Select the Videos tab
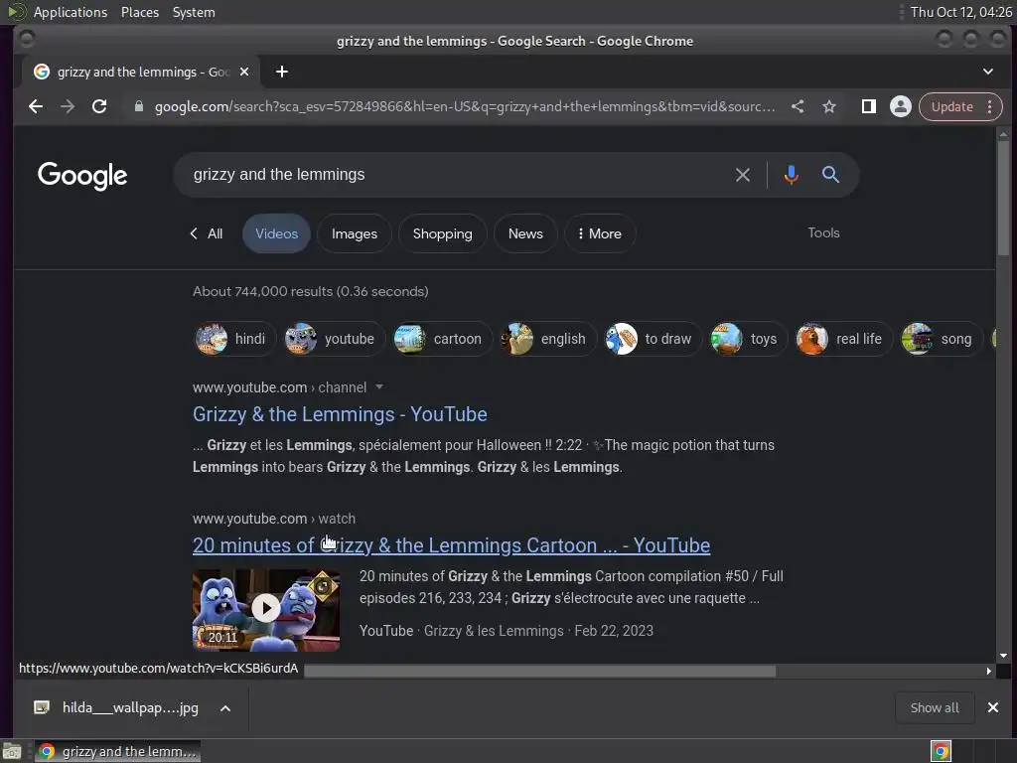 point(276,233)
